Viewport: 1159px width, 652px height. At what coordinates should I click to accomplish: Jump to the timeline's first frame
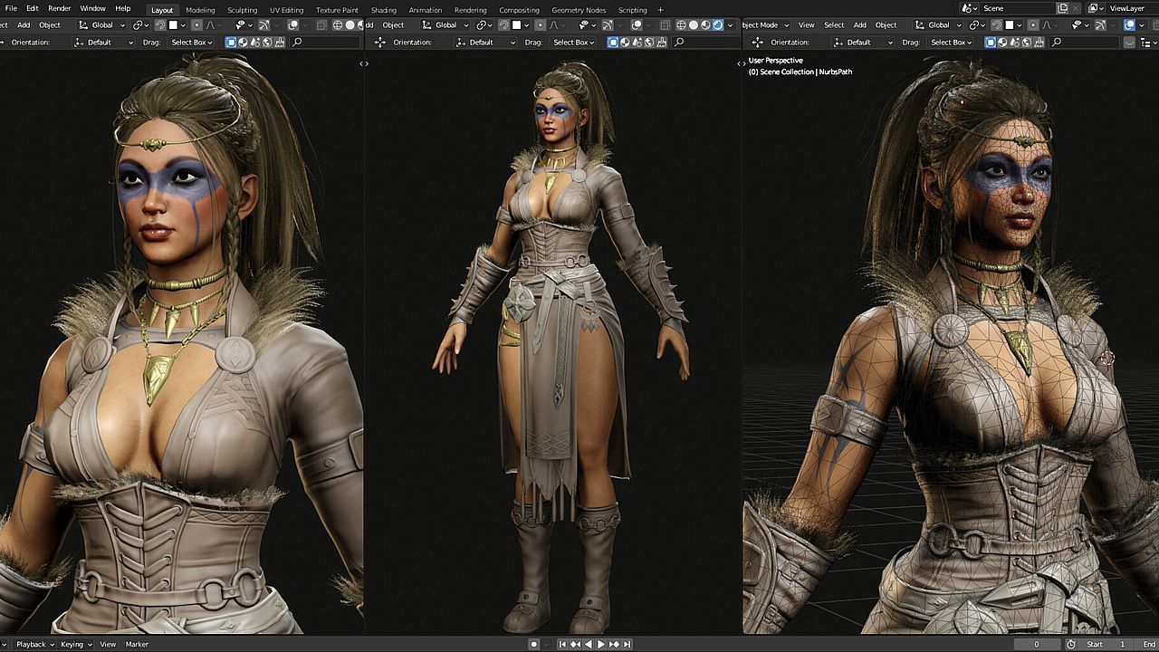[562, 644]
